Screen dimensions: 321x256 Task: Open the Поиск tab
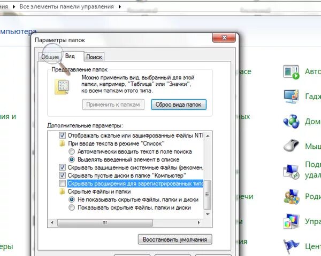[x=94, y=57]
